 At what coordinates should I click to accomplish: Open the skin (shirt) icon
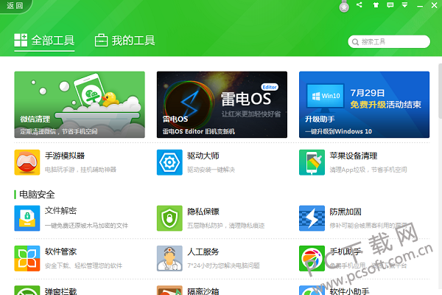click(x=376, y=5)
